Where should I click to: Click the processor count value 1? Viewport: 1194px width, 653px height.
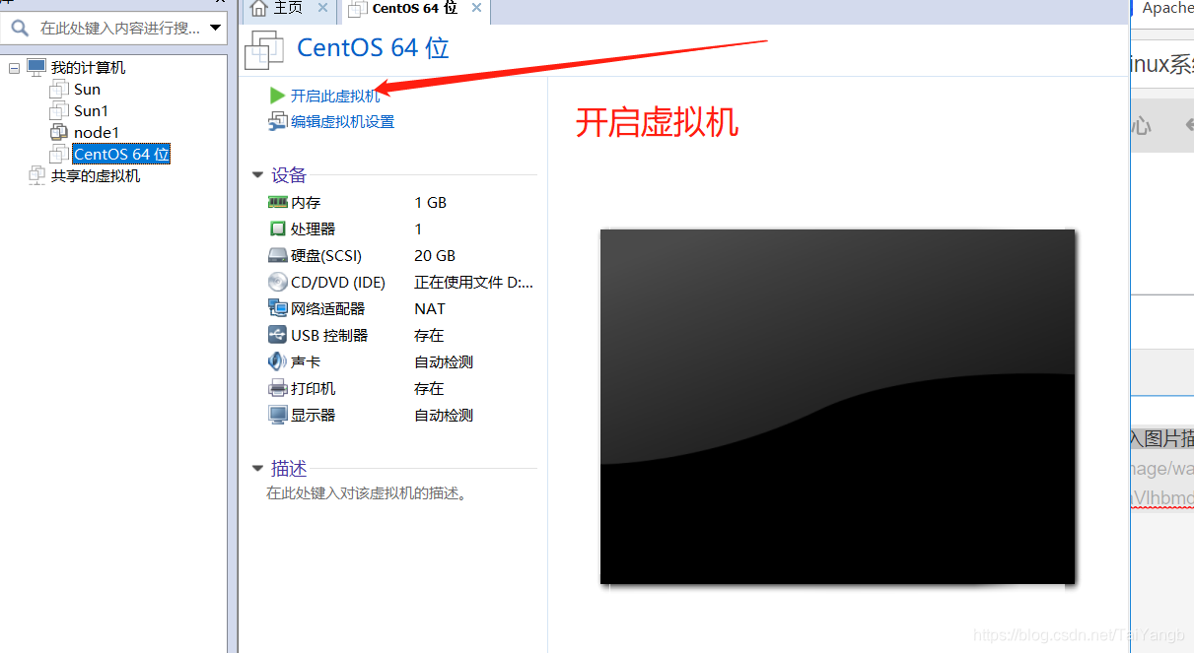pyautogui.click(x=418, y=229)
